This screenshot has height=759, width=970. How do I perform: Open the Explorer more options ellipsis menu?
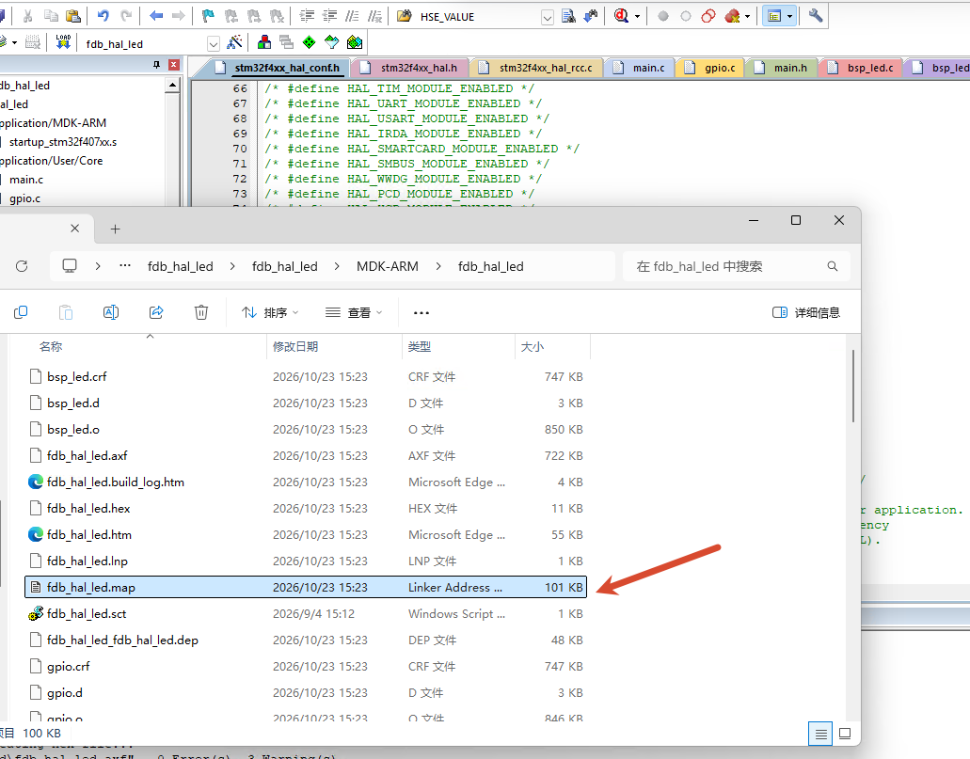pyautogui.click(x=421, y=312)
